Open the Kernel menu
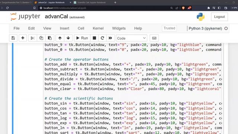 (x=98, y=28)
